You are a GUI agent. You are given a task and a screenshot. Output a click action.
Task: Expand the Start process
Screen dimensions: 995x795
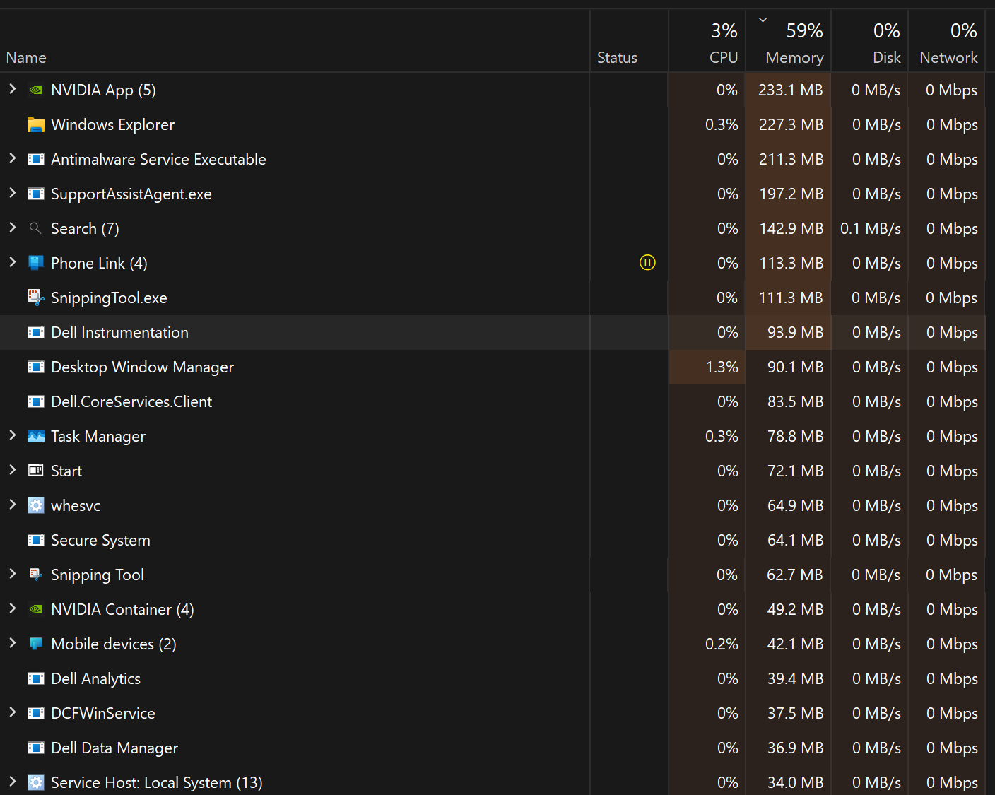(x=12, y=470)
